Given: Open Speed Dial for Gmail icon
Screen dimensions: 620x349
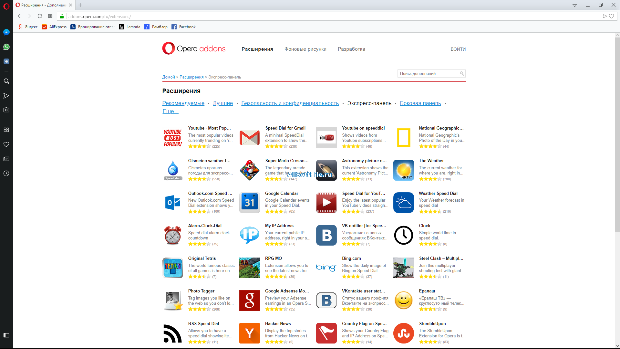Looking at the screenshot, I should 250,138.
